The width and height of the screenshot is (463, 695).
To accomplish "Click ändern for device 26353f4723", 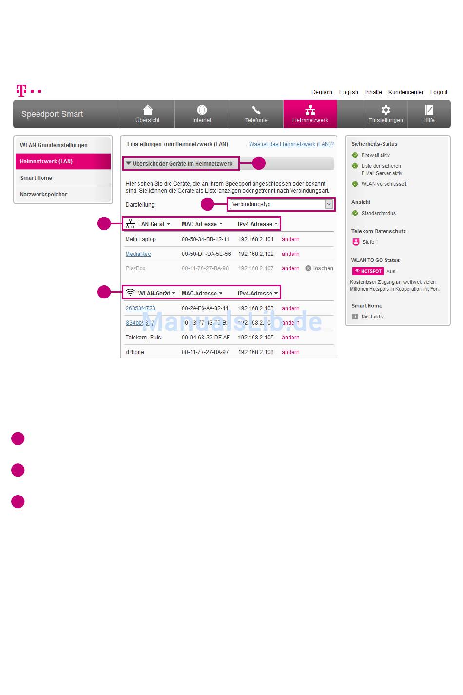I will [x=290, y=308].
